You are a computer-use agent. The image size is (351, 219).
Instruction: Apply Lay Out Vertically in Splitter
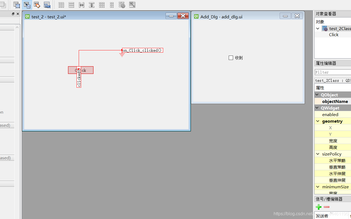(92, 5)
